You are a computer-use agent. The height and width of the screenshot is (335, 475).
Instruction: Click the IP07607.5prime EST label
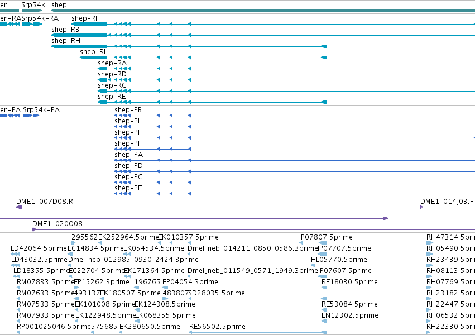click(x=345, y=271)
